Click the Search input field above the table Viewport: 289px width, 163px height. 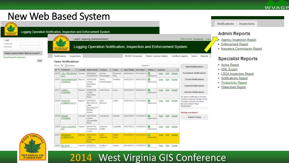click(162, 66)
